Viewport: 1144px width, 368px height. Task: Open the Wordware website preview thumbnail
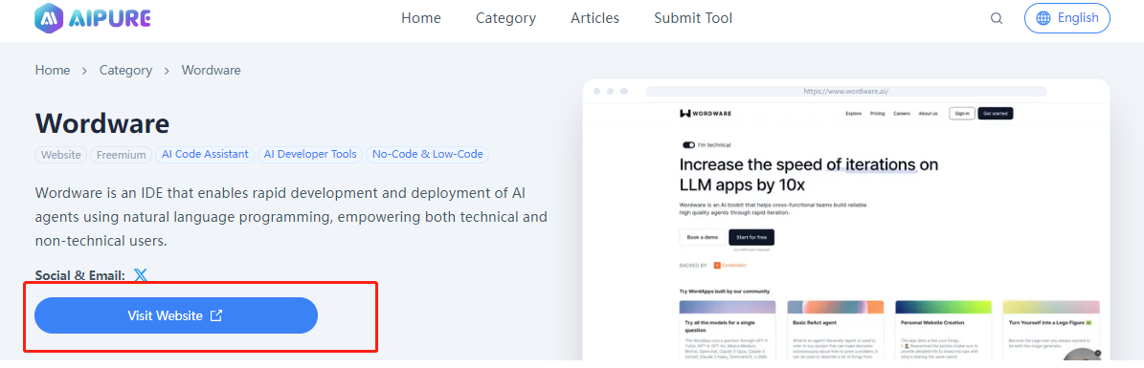coord(846,219)
